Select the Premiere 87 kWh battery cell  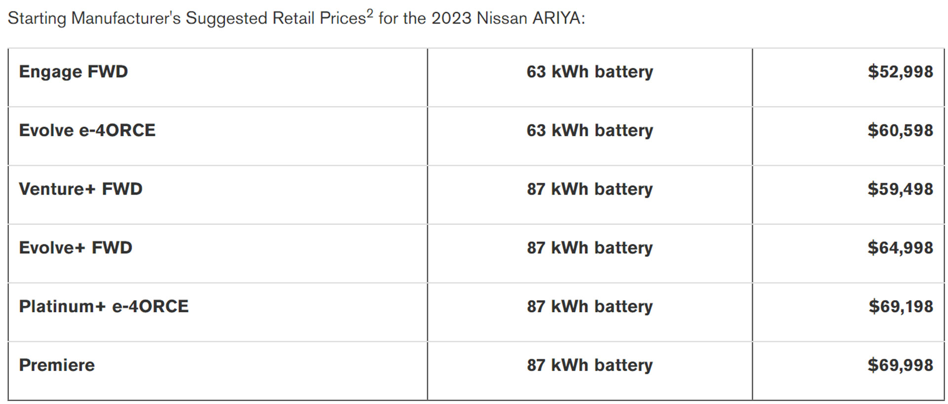[590, 366]
